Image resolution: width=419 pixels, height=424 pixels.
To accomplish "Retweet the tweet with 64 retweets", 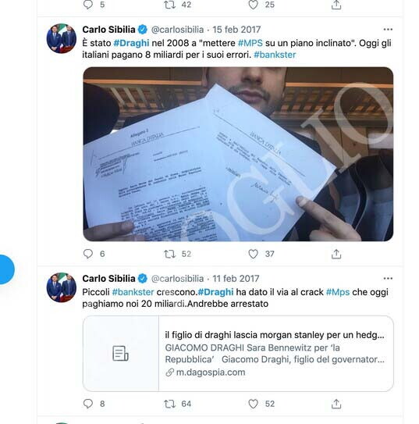I will pos(170,404).
